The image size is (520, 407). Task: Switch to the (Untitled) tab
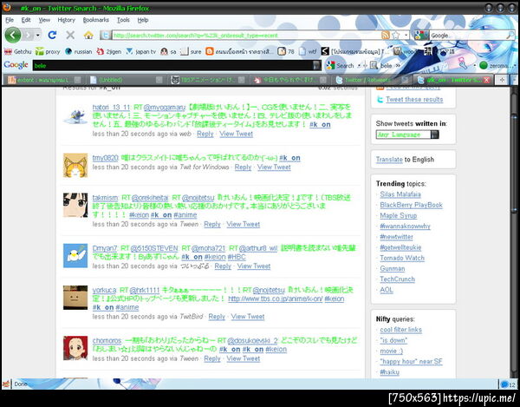coord(126,80)
